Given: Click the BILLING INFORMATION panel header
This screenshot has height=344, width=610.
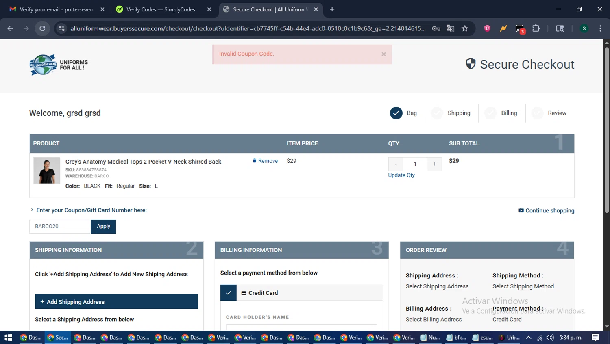Looking at the screenshot, I should point(302,250).
